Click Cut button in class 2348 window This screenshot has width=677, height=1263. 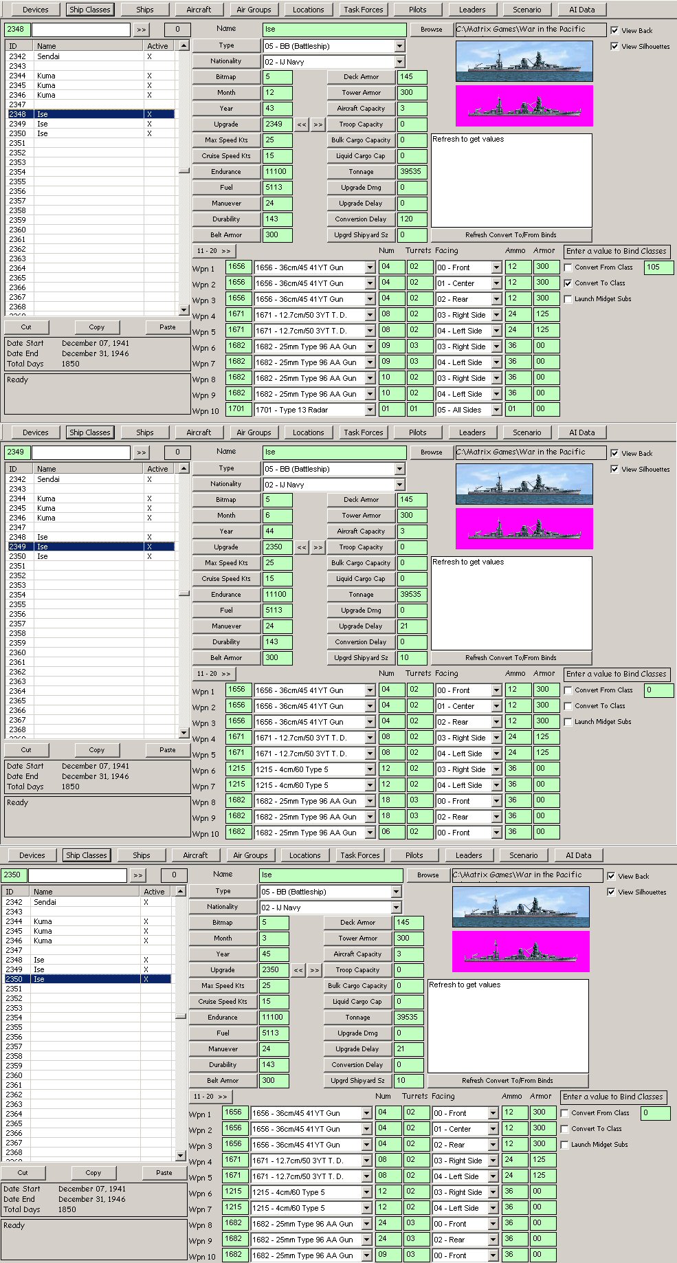pos(26,327)
